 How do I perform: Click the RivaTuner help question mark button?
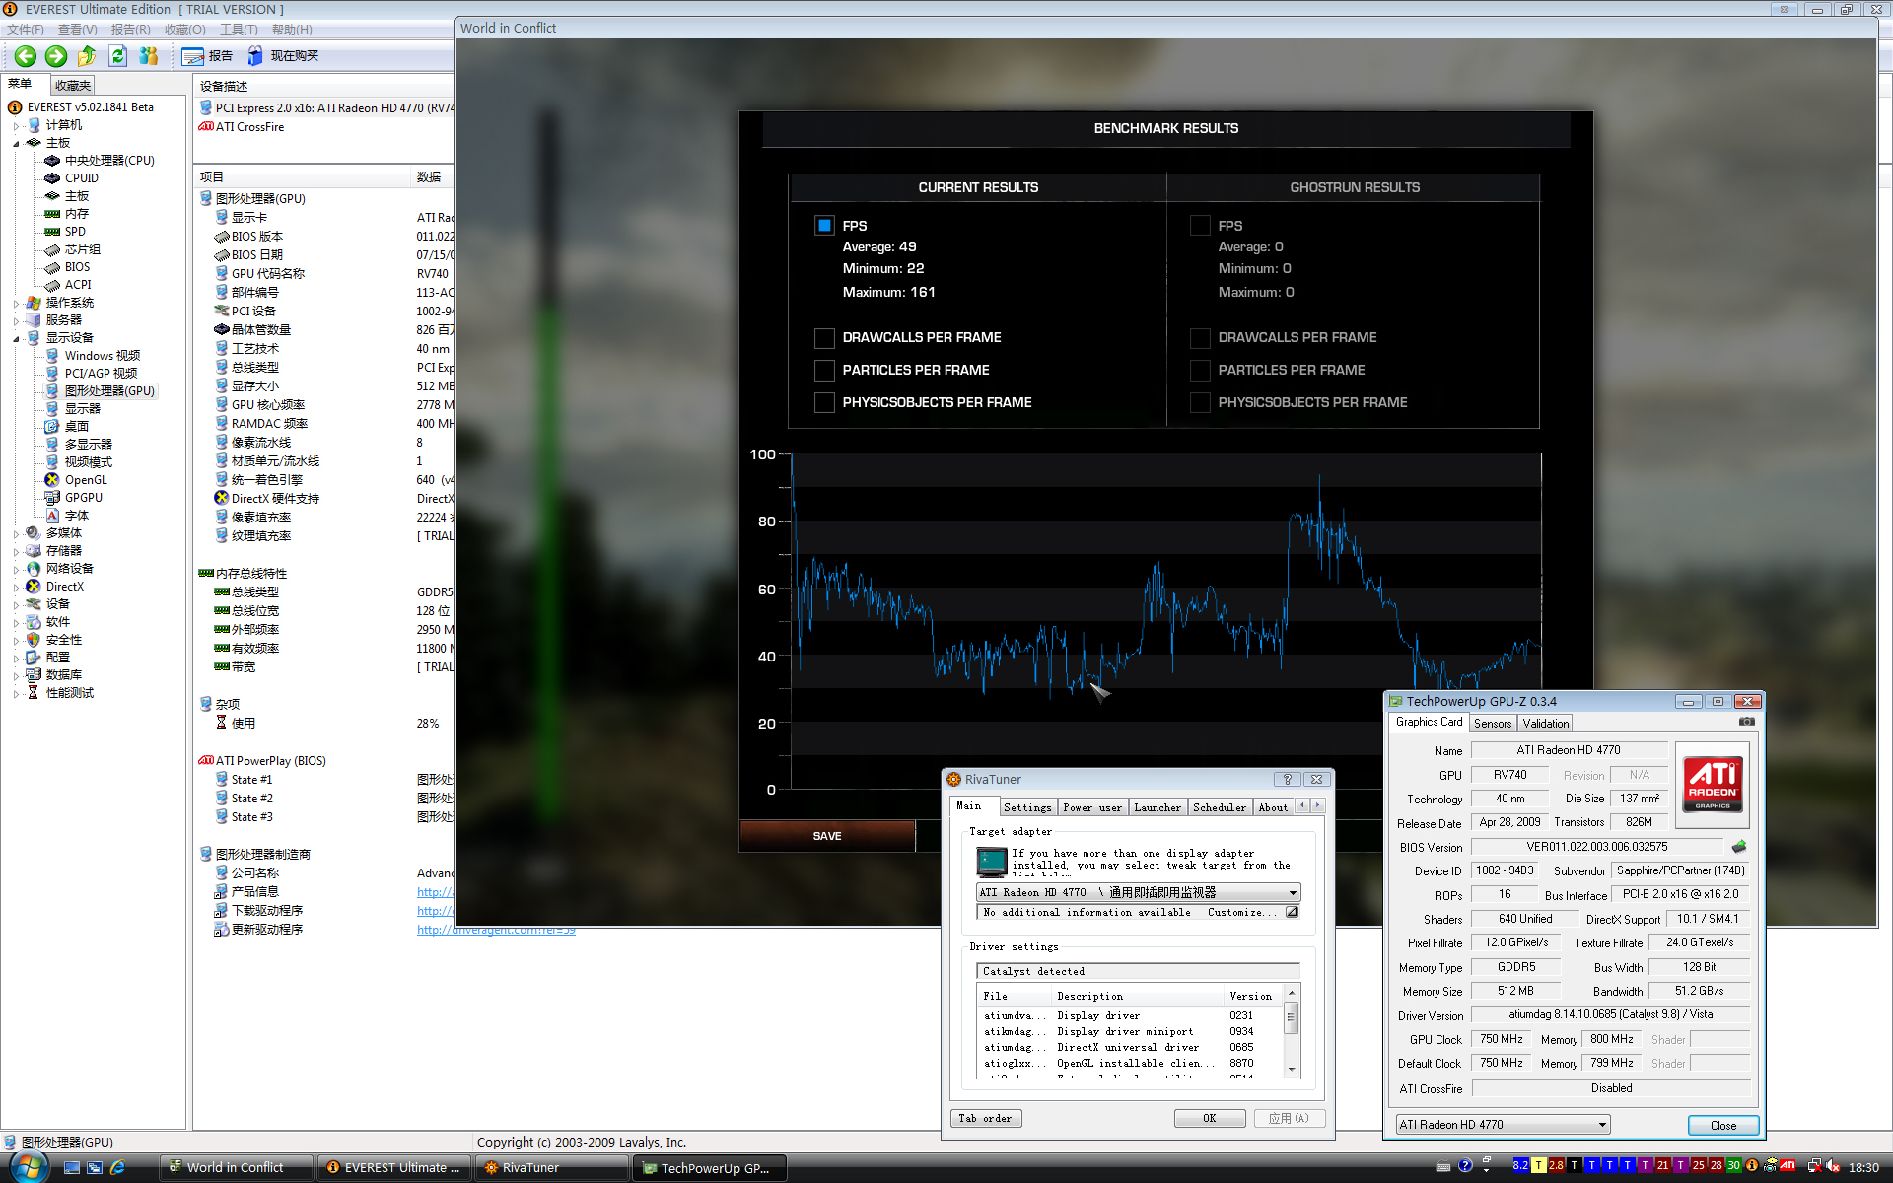tap(1287, 779)
